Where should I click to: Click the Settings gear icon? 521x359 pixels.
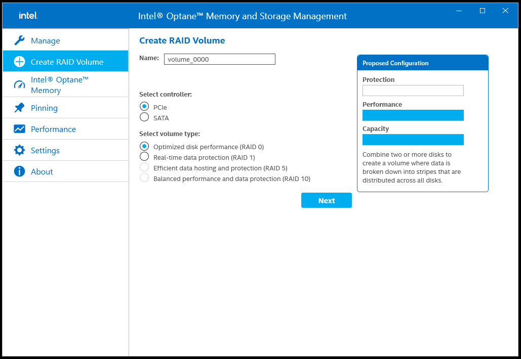point(19,150)
